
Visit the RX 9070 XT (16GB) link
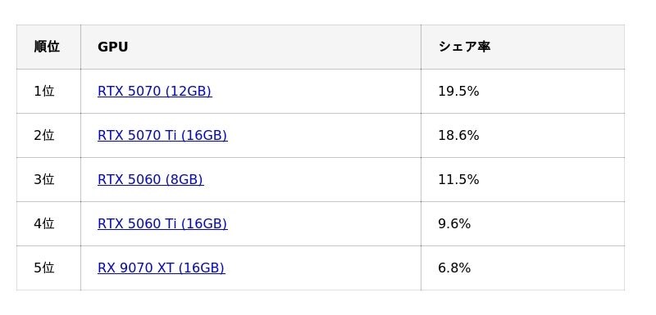click(161, 268)
